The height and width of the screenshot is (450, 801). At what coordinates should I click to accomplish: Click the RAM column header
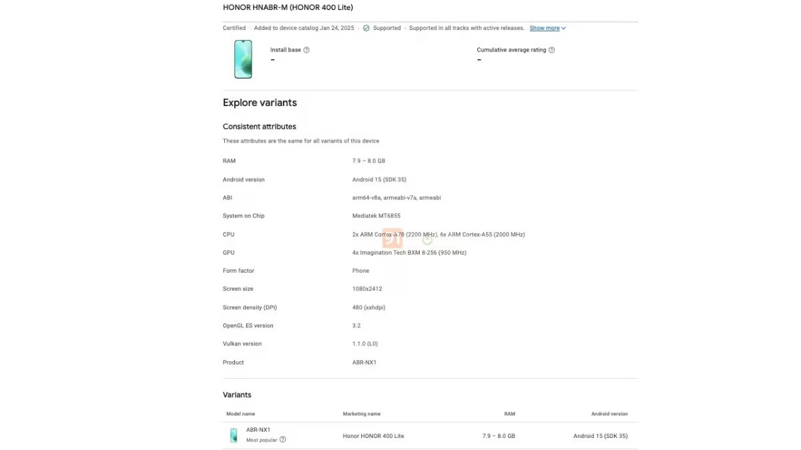(509, 413)
